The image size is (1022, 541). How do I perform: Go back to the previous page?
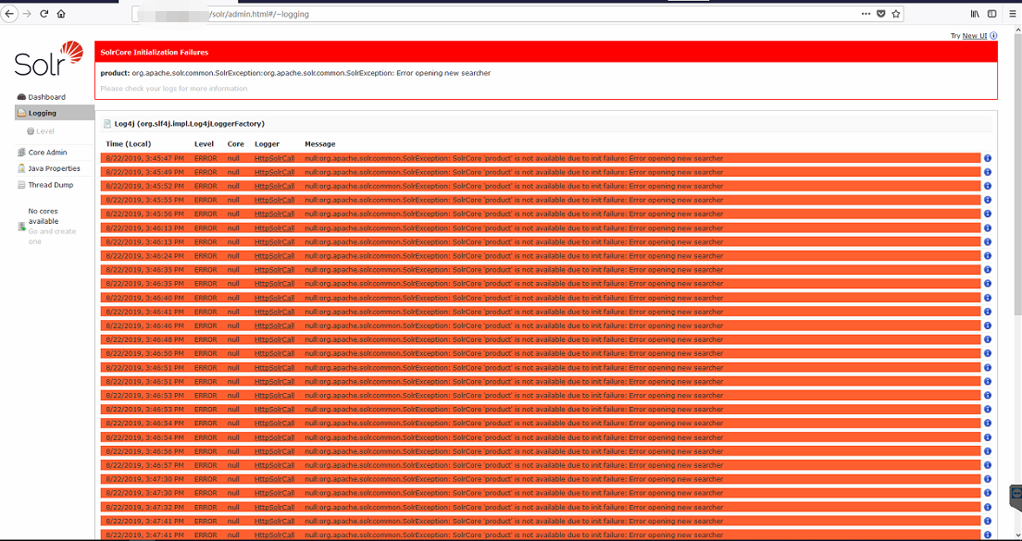[9, 14]
